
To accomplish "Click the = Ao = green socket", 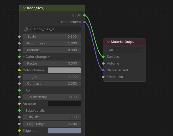I will point(19,90).
